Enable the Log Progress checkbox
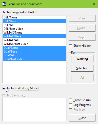 (x=70, y=105)
